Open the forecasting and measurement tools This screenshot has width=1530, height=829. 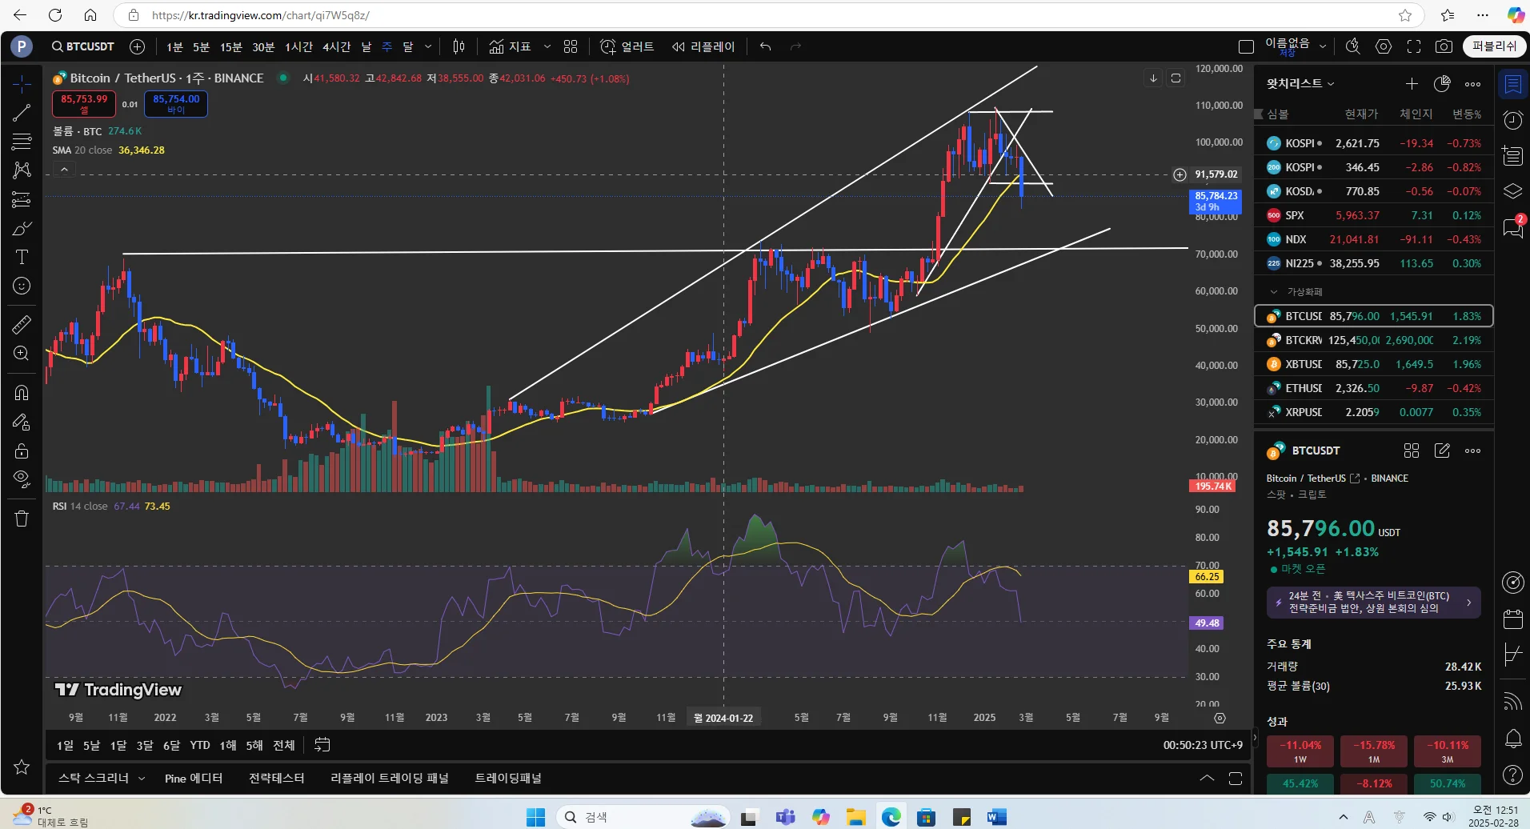22,199
